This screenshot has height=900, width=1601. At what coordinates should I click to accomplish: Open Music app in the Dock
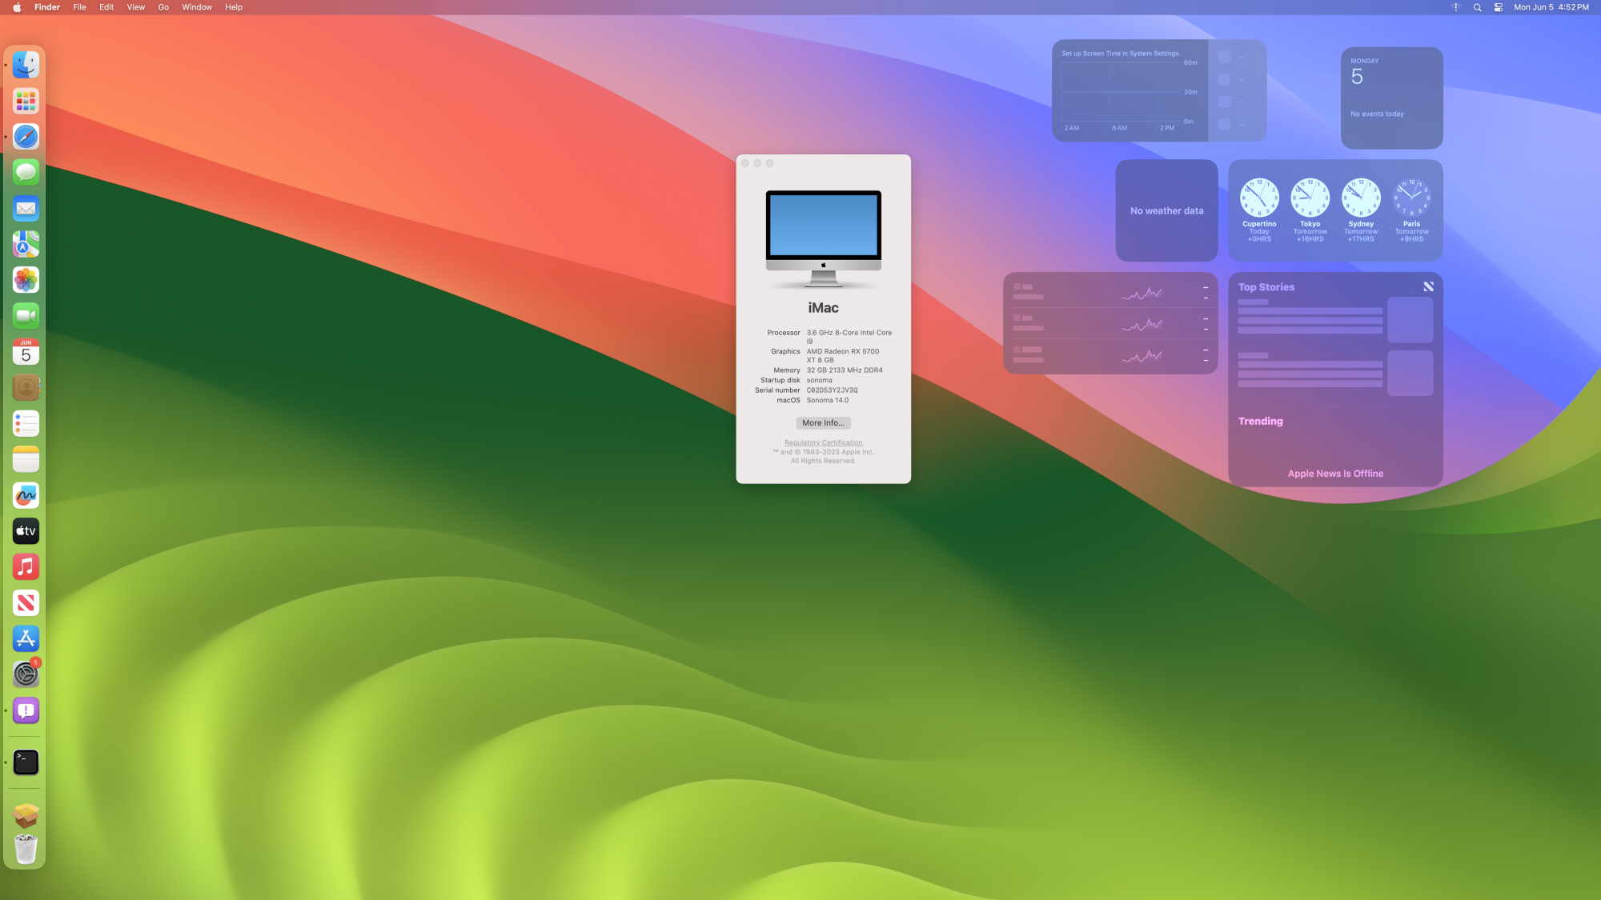(x=26, y=567)
